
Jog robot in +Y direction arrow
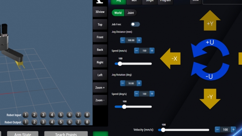pos(210,21)
